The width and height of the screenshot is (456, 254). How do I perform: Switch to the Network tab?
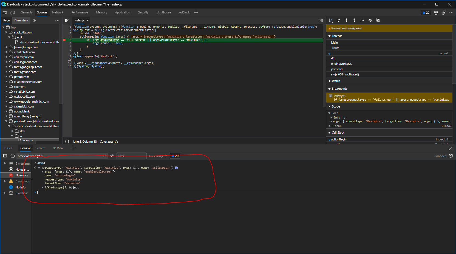58,12
